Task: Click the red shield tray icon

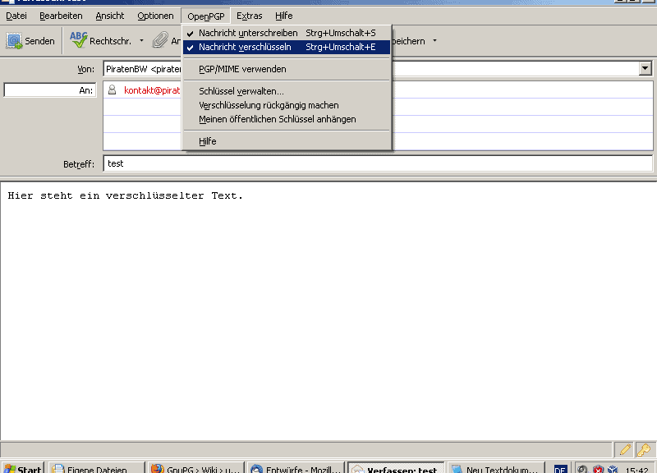Action: [598, 469]
